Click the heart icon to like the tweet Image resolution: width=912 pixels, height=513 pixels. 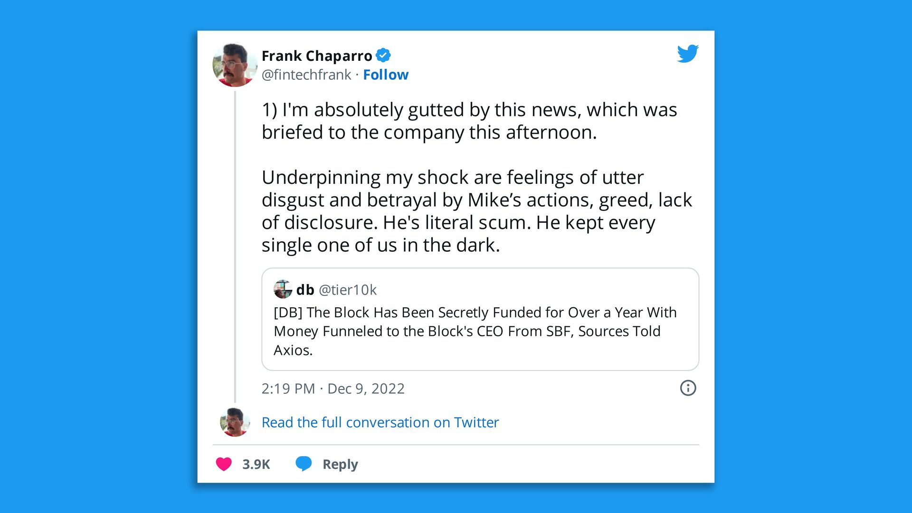tap(223, 464)
